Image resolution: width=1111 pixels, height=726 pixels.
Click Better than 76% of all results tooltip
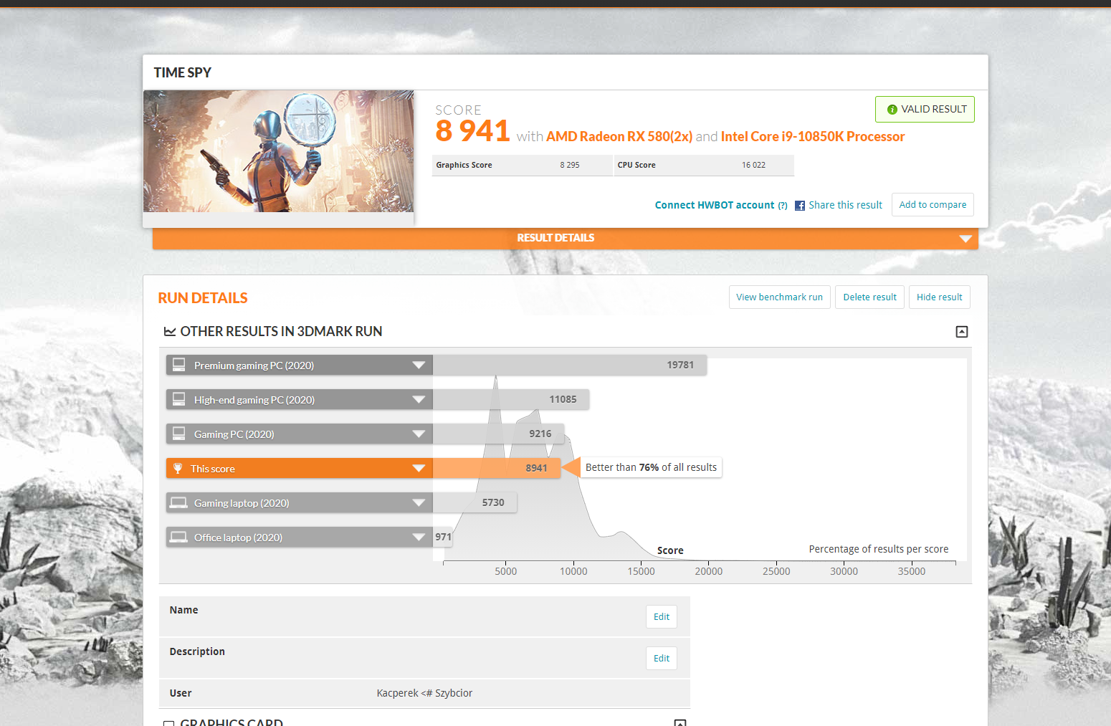[651, 467]
